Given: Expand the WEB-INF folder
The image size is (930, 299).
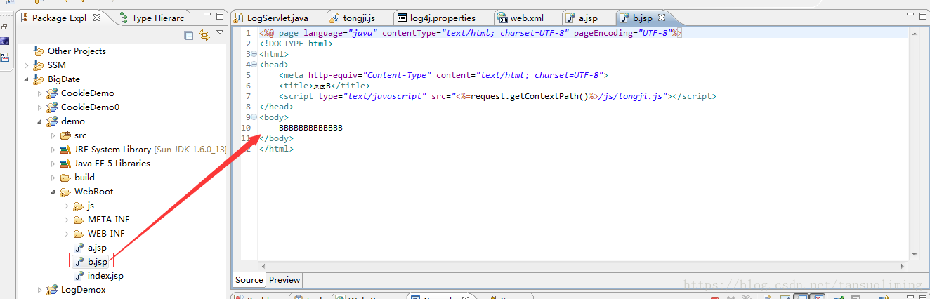Looking at the screenshot, I should pos(67,234).
